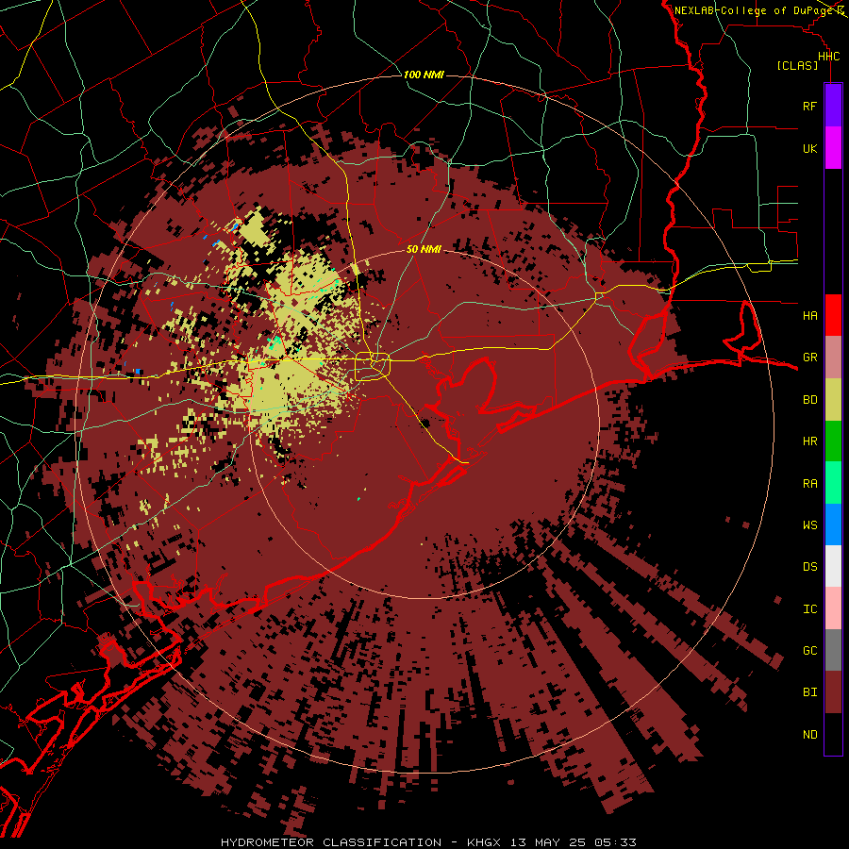The height and width of the screenshot is (849, 849).
Task: Click the BD legend label
Action: [809, 400]
